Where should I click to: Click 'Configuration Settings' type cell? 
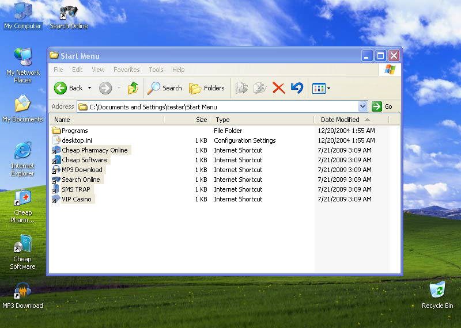pyautogui.click(x=244, y=140)
